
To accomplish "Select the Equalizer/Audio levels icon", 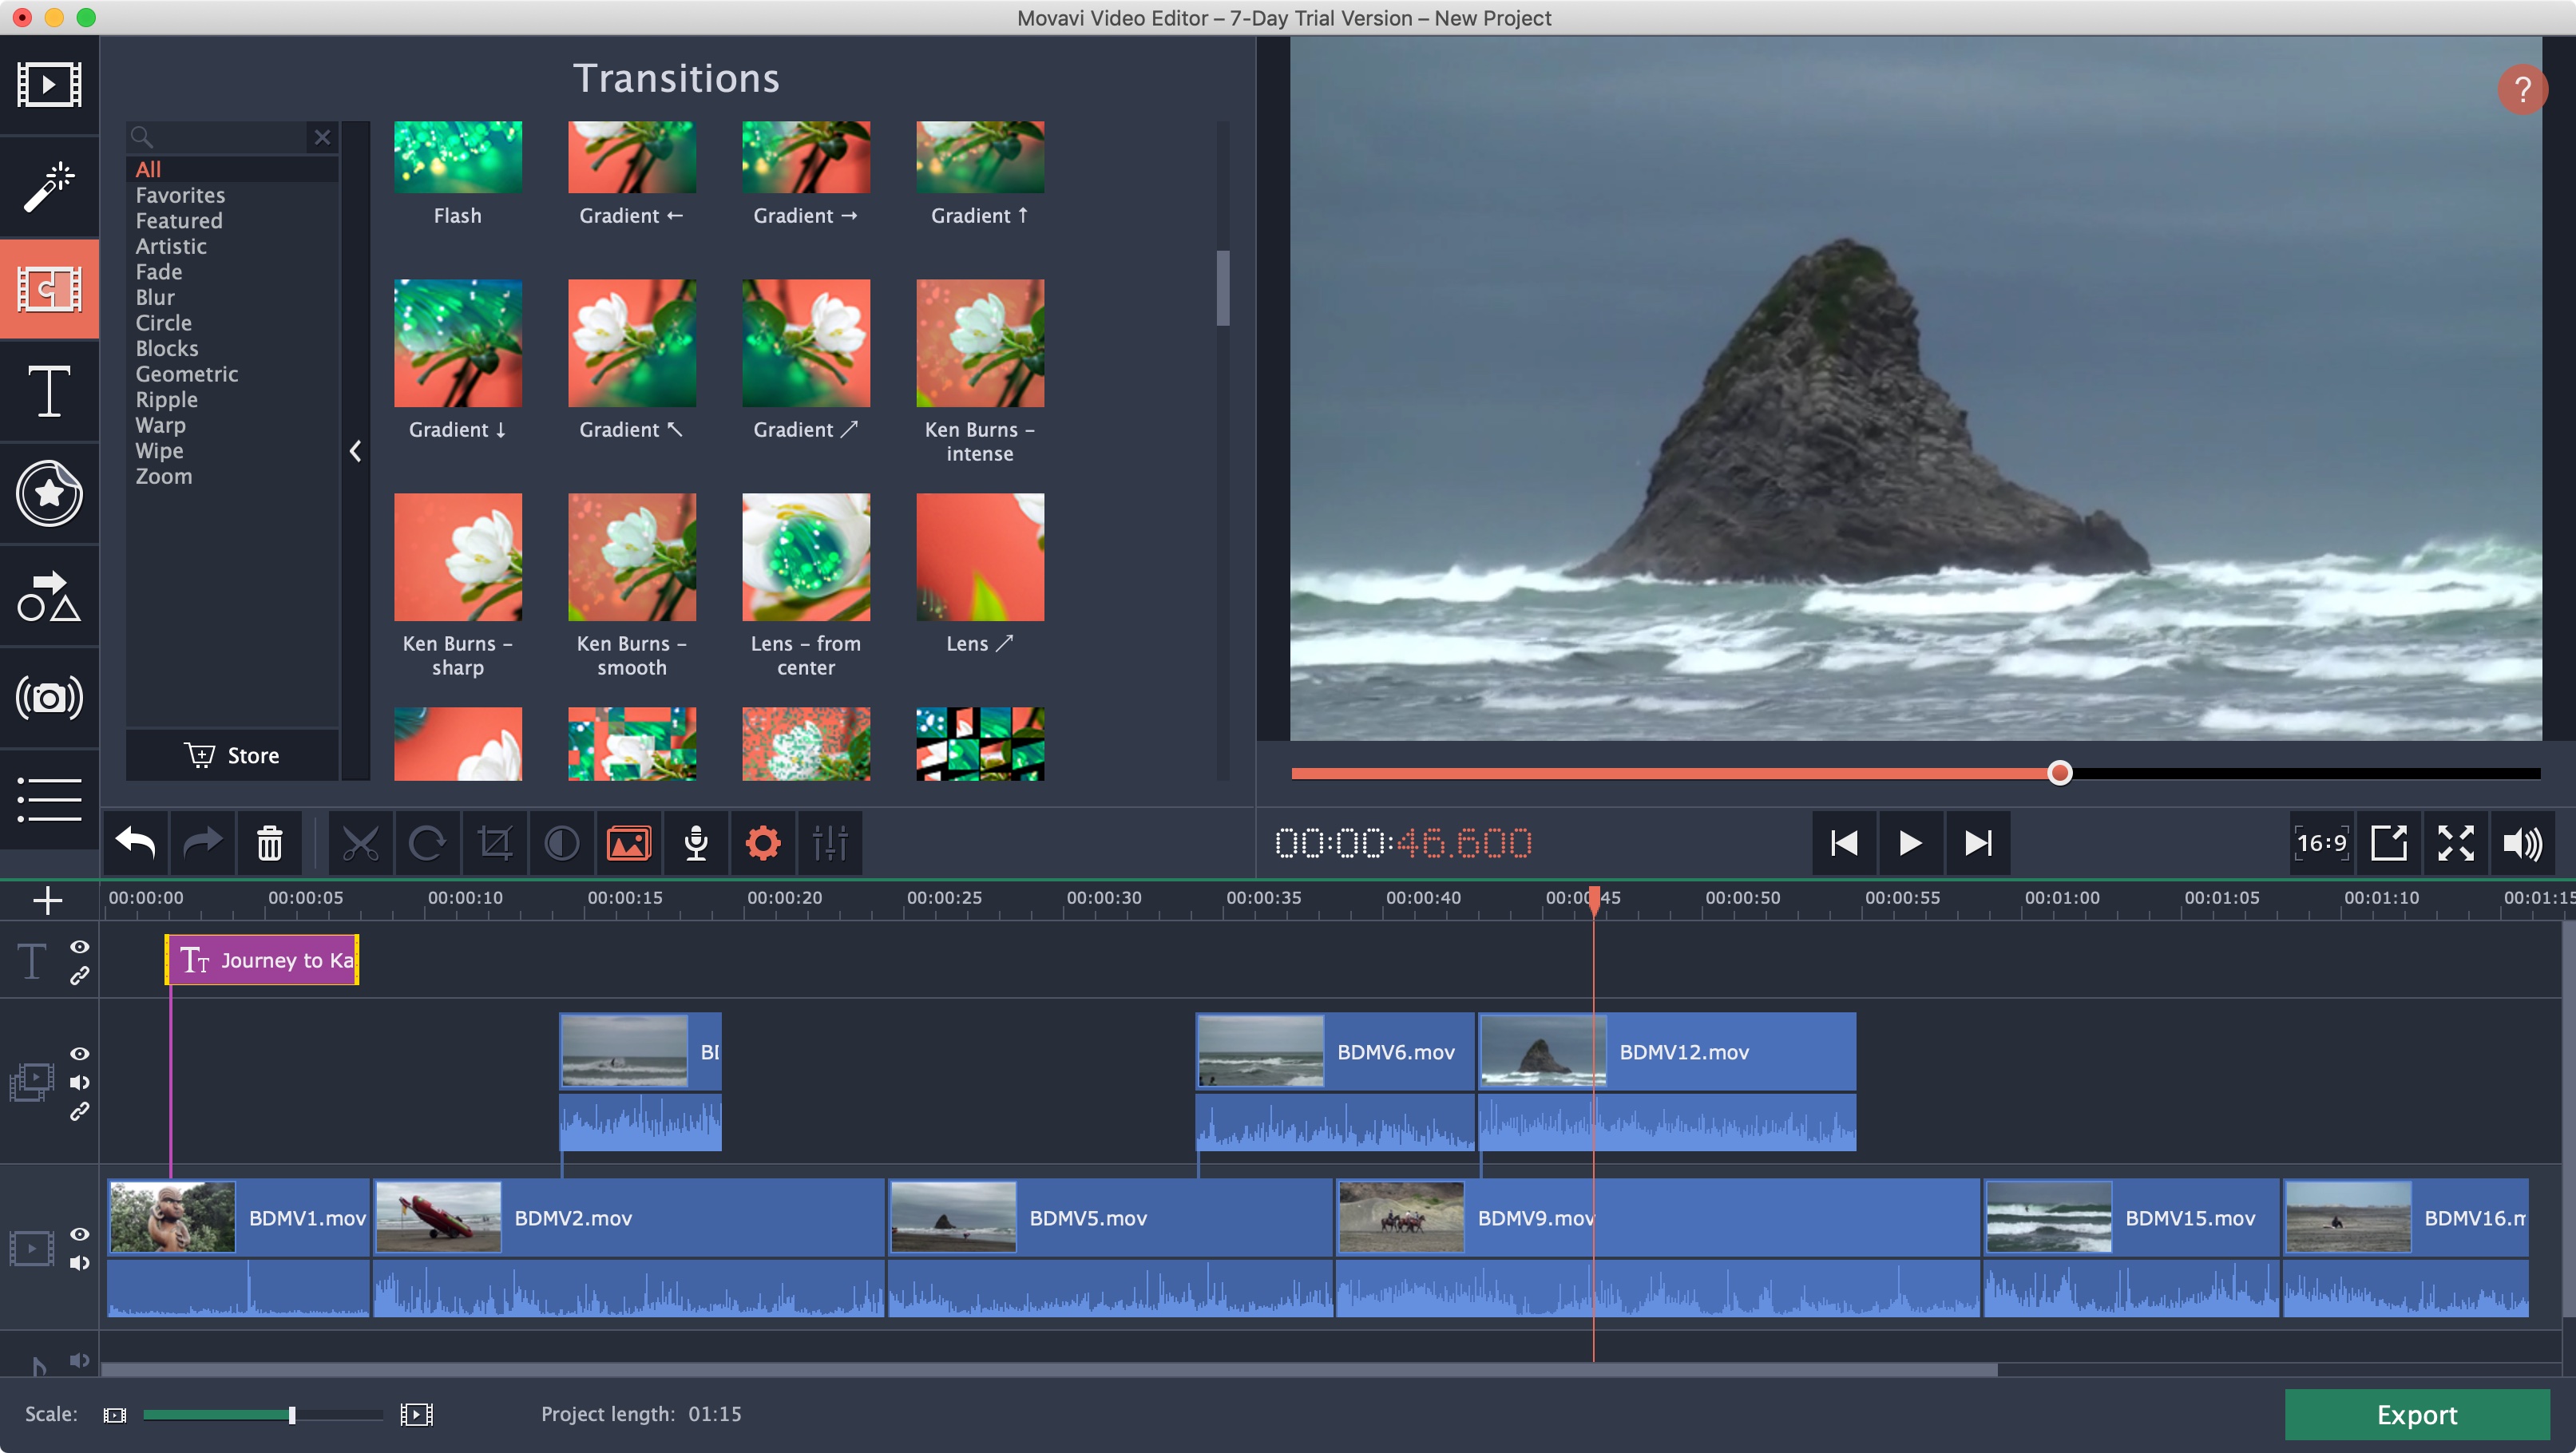I will [x=830, y=844].
